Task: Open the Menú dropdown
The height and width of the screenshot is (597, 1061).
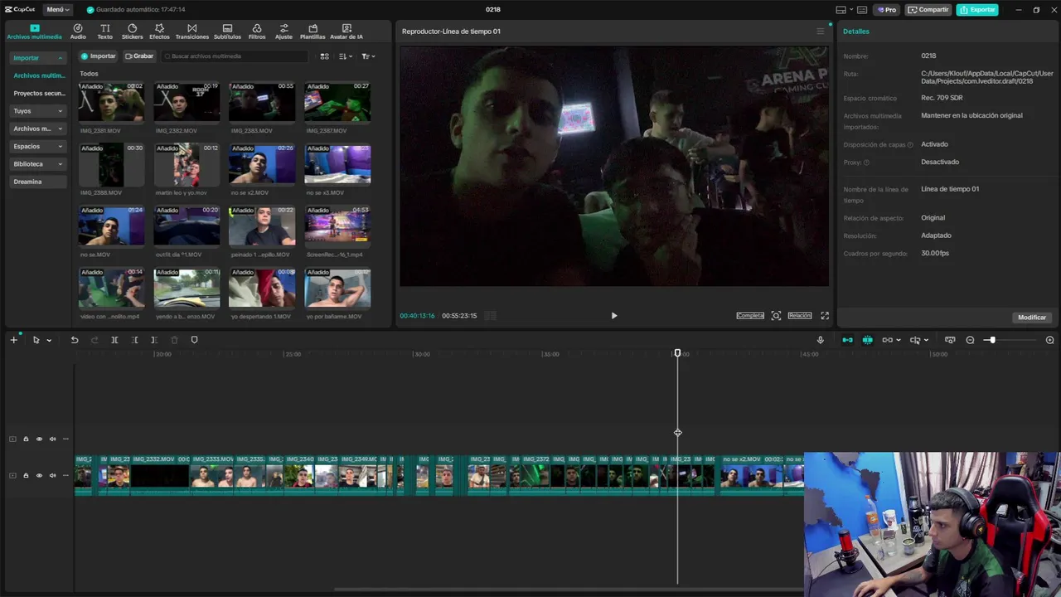Action: point(58,9)
